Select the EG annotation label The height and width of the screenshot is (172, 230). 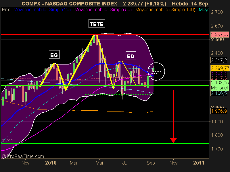pyautogui.click(x=54, y=54)
